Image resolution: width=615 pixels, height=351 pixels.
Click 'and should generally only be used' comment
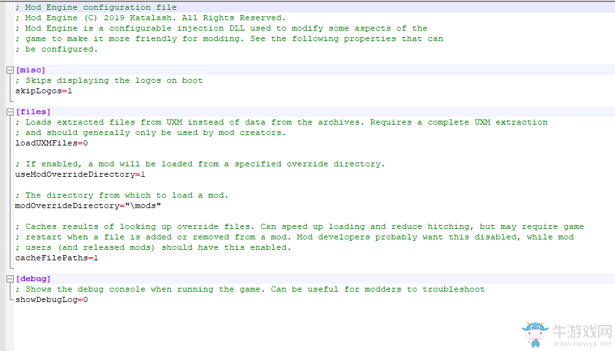(151, 133)
